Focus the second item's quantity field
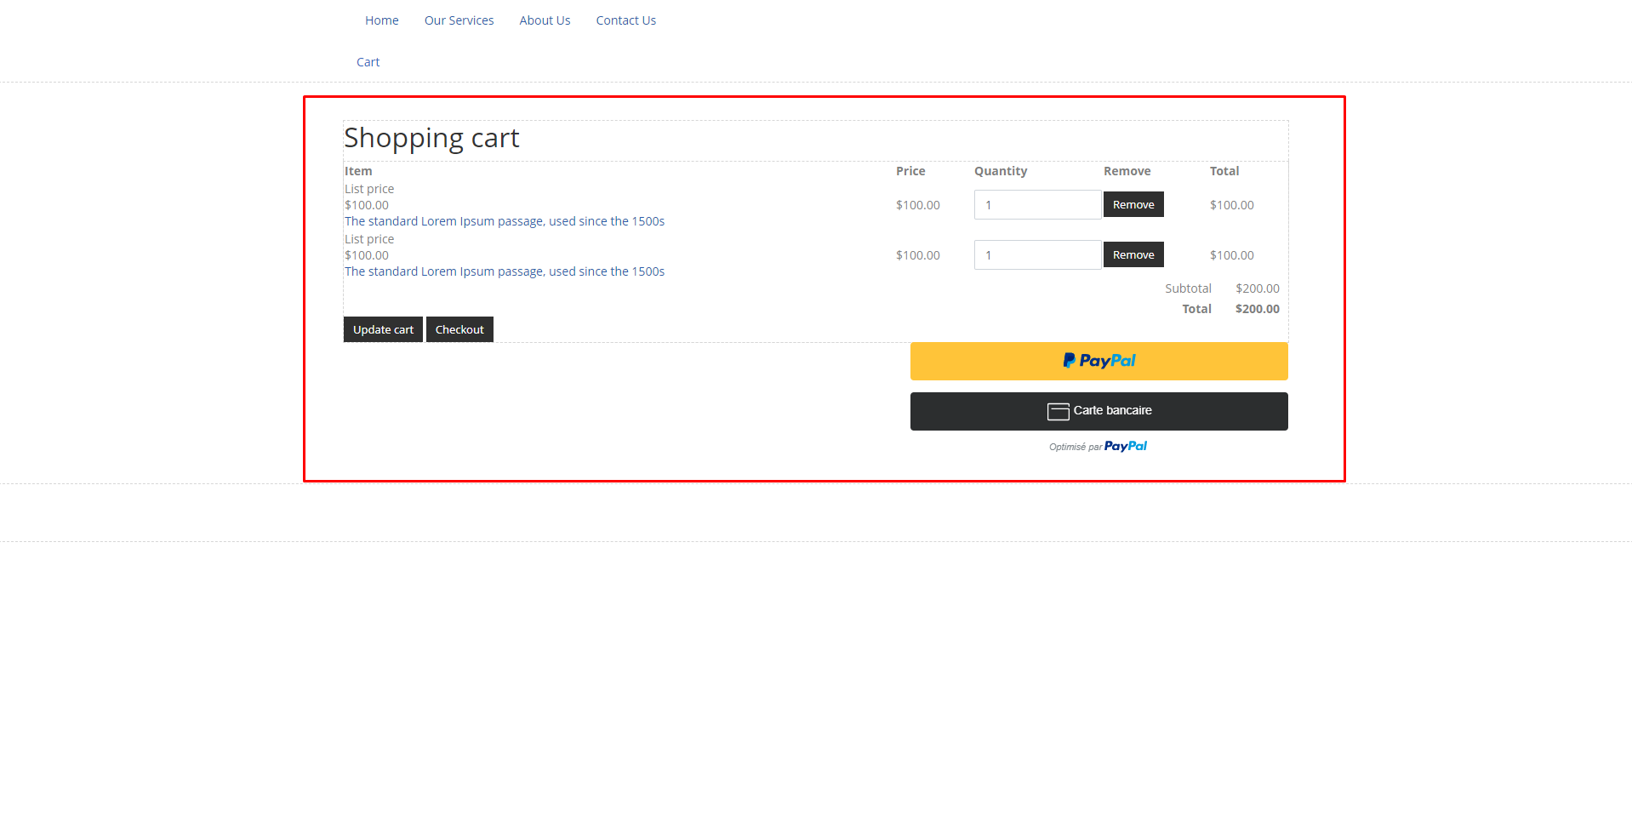The height and width of the screenshot is (822, 1632). pyautogui.click(x=1037, y=254)
